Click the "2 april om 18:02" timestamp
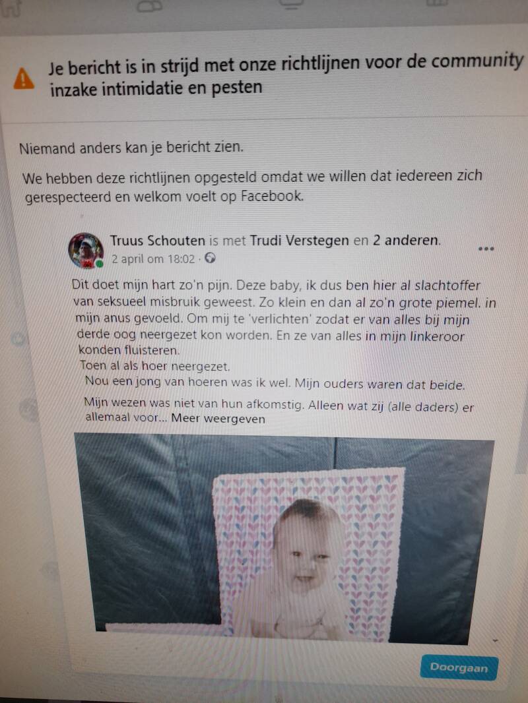Viewport: 528px width, 703px height. click(153, 259)
